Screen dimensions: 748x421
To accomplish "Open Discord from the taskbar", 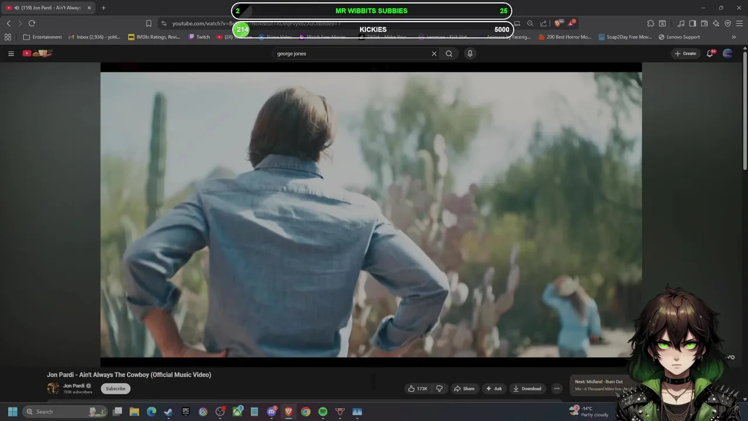I will [x=271, y=412].
